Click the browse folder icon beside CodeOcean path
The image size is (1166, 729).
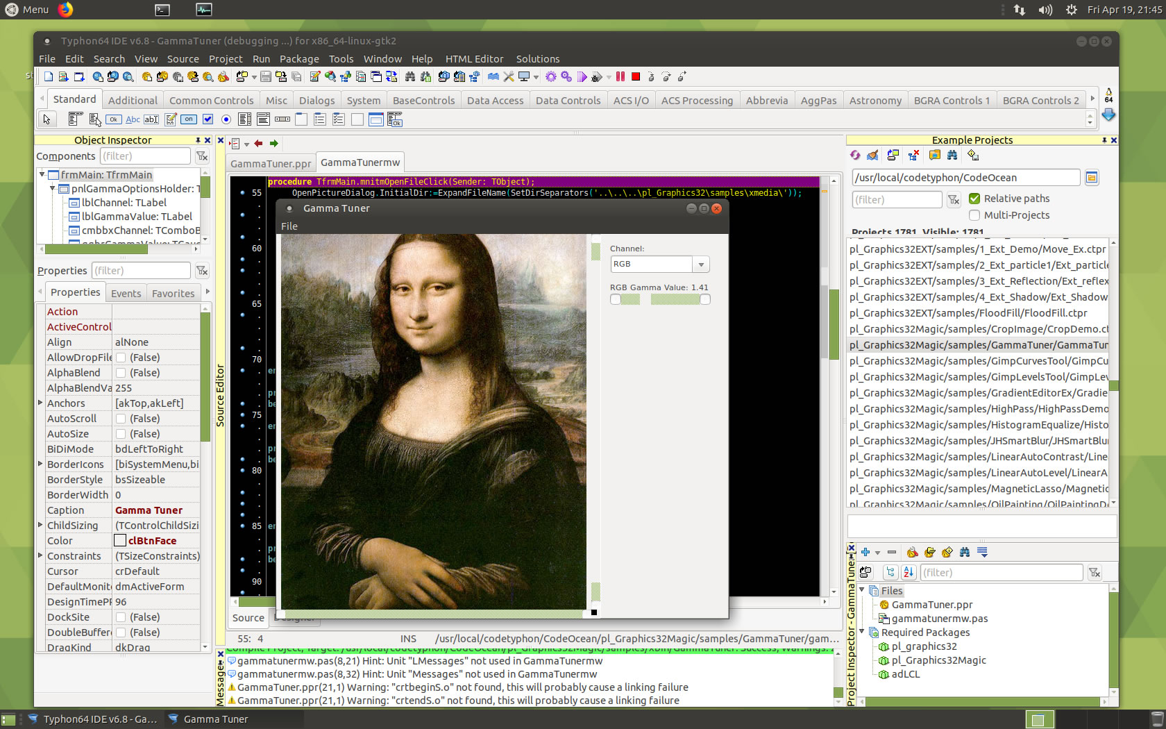pyautogui.click(x=1092, y=178)
